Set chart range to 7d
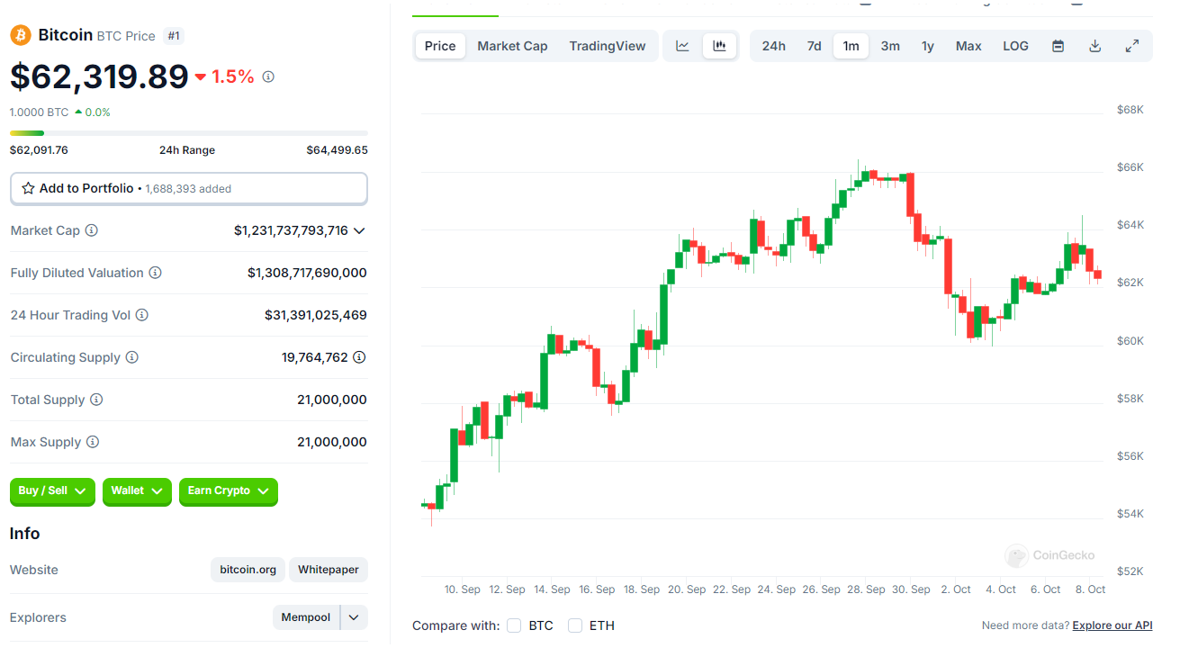1189x648 pixels. (x=814, y=46)
